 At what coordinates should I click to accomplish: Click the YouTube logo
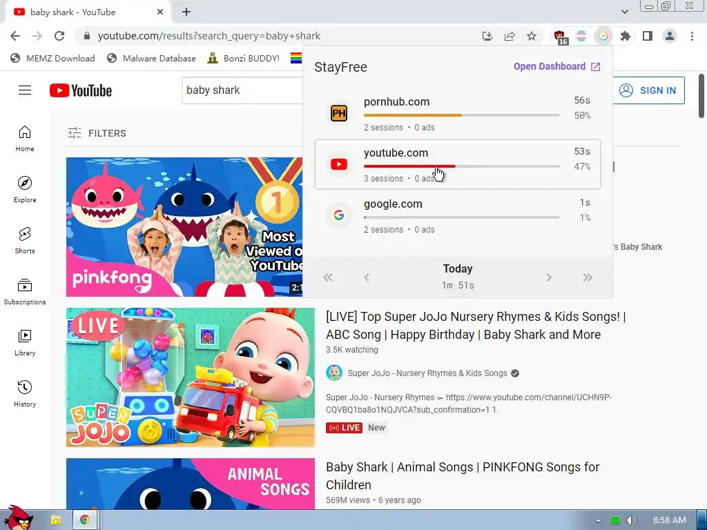click(81, 90)
